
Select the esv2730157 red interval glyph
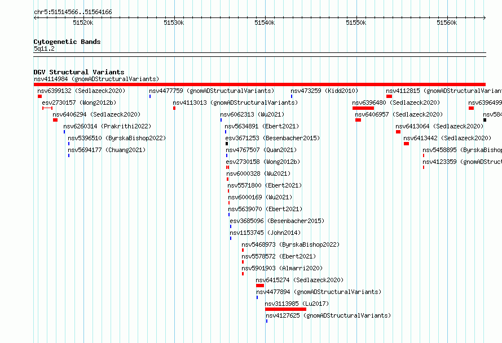47,108
